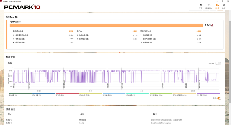Screen dimensions: 231x125
Task: Click the PCMark 10 logo
Action: [22, 7]
